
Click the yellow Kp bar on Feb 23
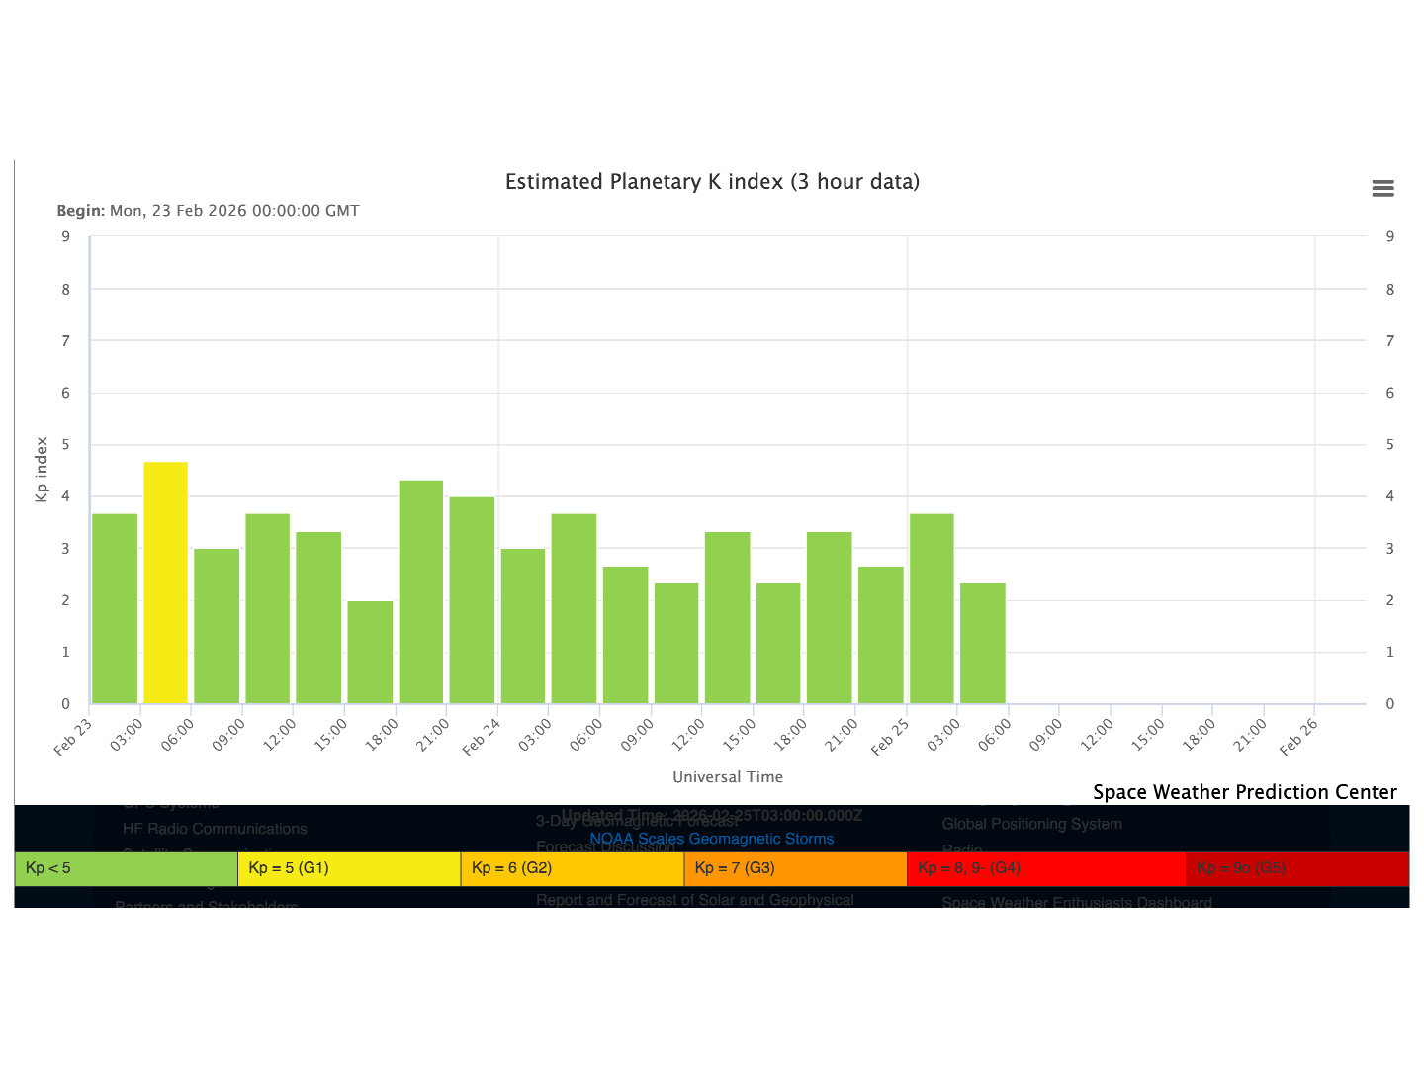pos(165,582)
